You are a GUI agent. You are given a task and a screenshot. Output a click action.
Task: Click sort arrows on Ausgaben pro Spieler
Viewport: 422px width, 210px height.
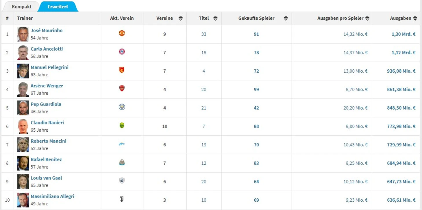pos(367,18)
